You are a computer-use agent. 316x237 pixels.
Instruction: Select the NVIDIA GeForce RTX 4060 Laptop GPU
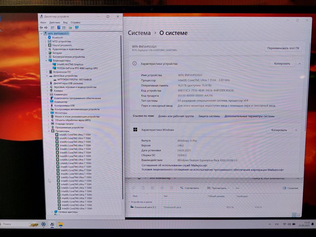click(77, 68)
